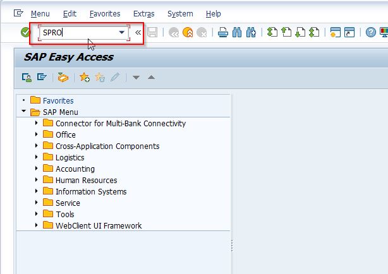The width and height of the screenshot is (388, 274).
Task: Click the blue Help question mark icon
Action: tap(371, 32)
